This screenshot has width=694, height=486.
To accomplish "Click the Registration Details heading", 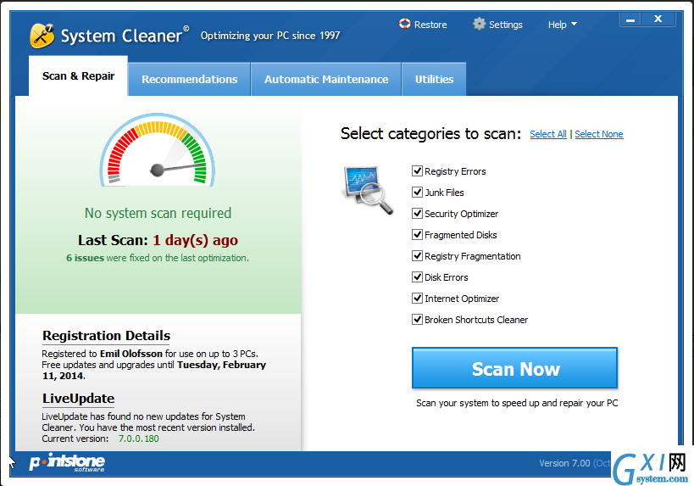I will coord(106,336).
